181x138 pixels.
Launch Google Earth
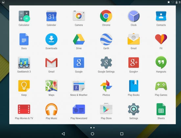[106, 39]
